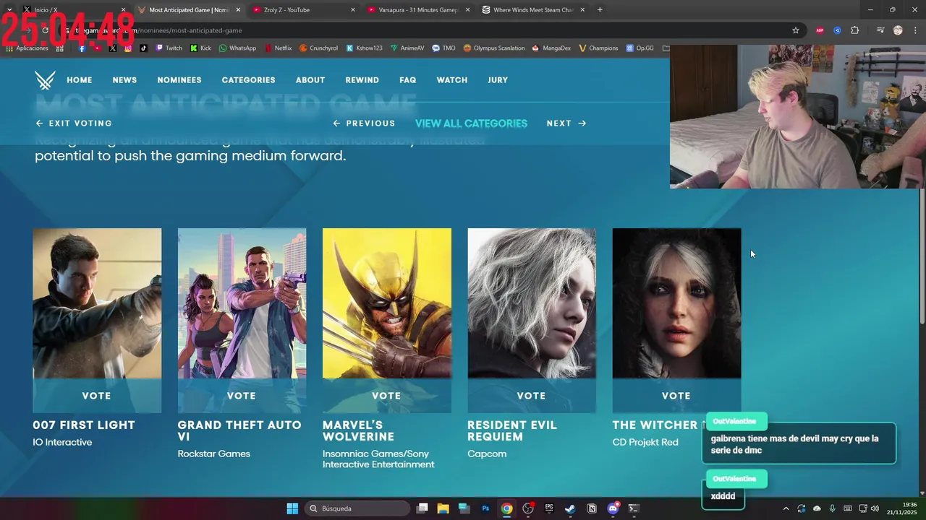Switch to the Varsapura 31 Minutes Gameplay tab

pyautogui.click(x=417, y=10)
